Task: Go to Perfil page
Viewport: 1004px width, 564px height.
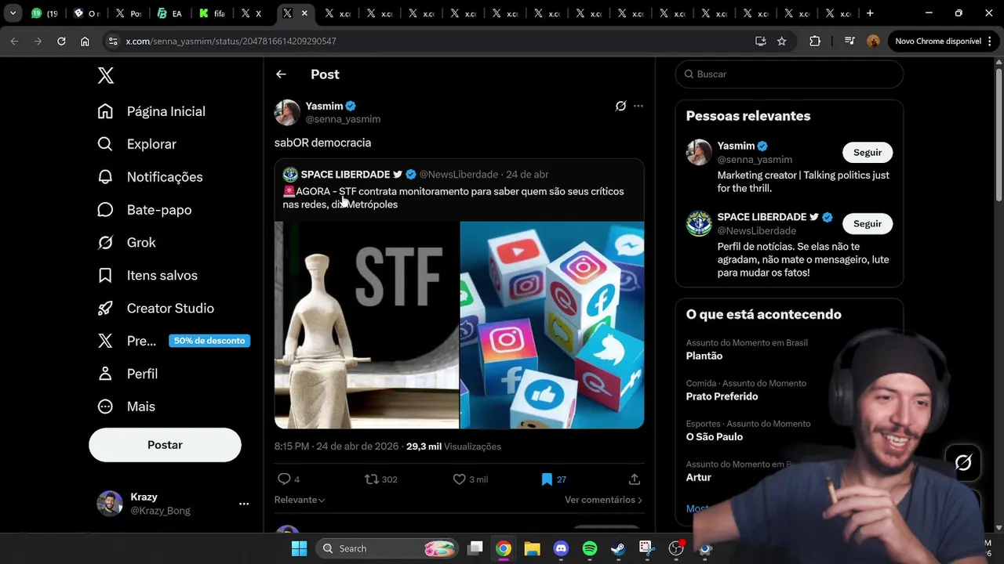Action: 127,374
